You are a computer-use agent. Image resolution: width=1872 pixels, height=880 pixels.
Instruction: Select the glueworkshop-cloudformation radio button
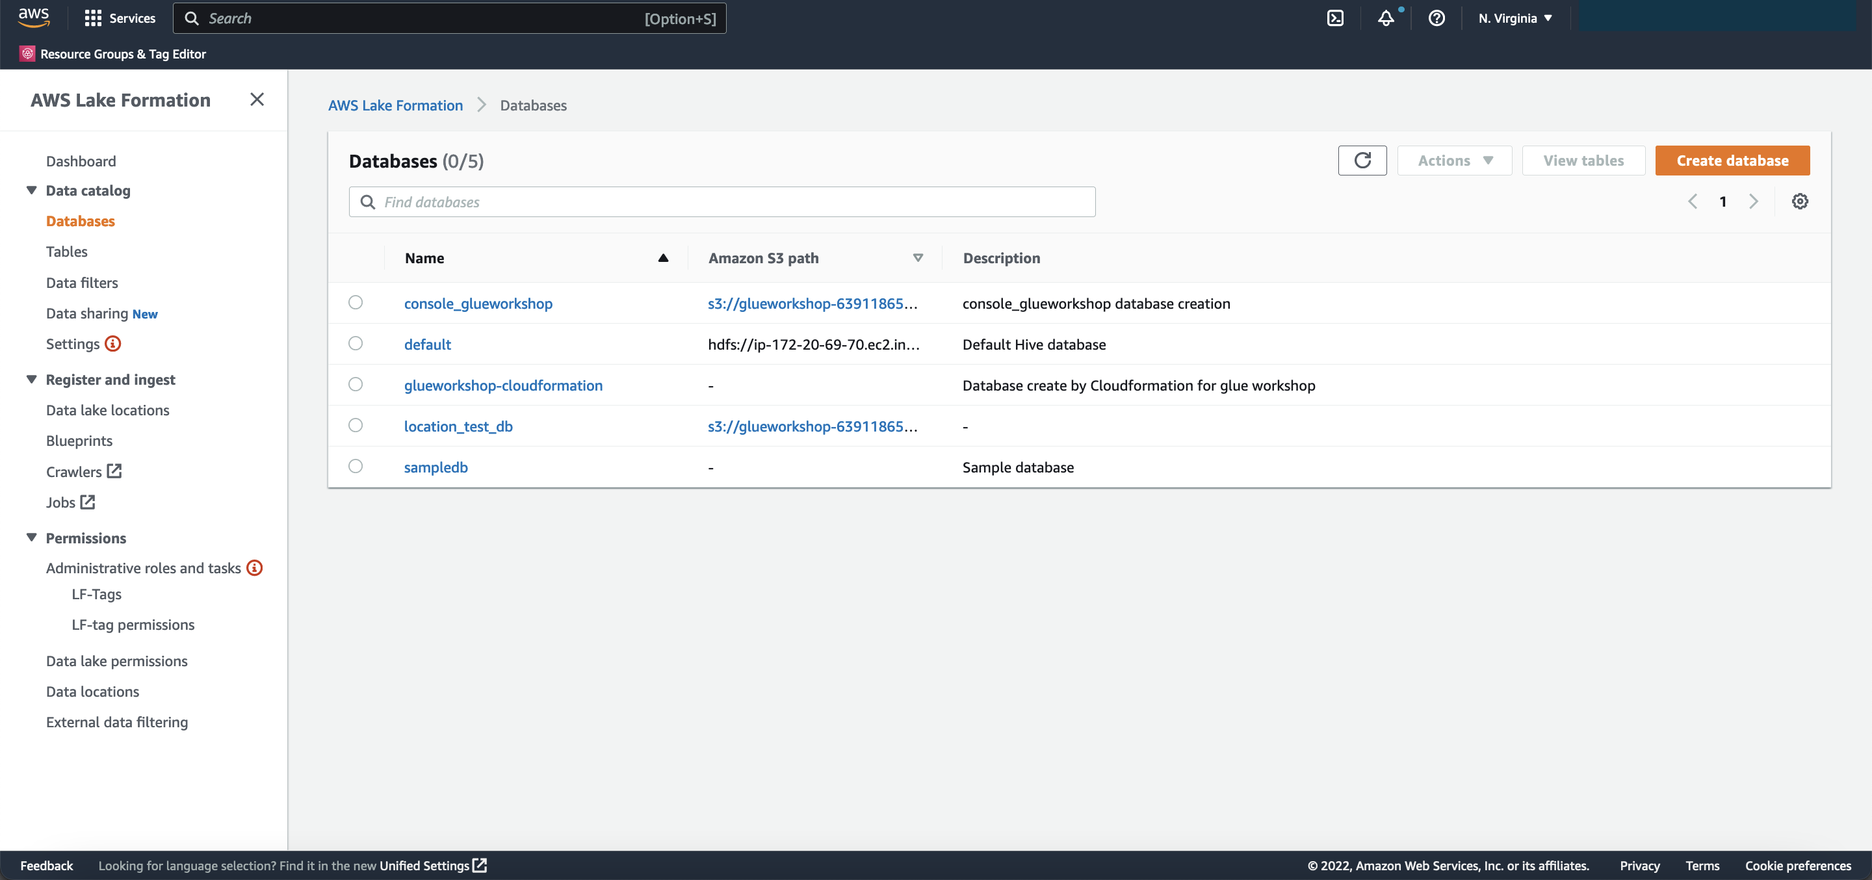click(356, 383)
